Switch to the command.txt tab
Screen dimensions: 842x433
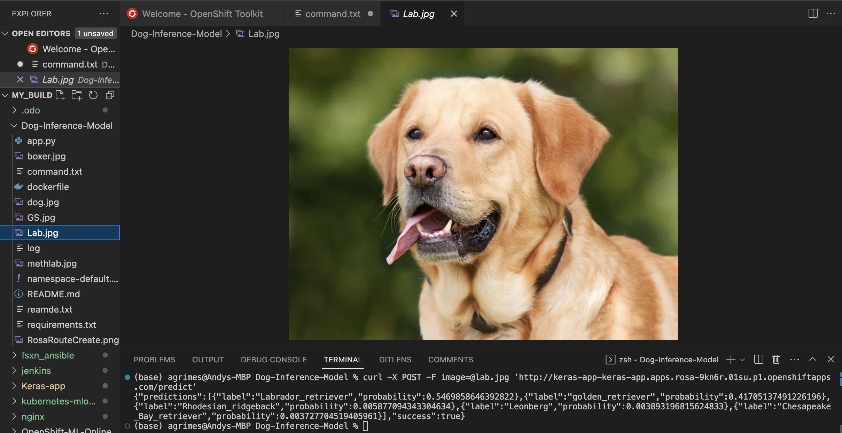tap(333, 14)
